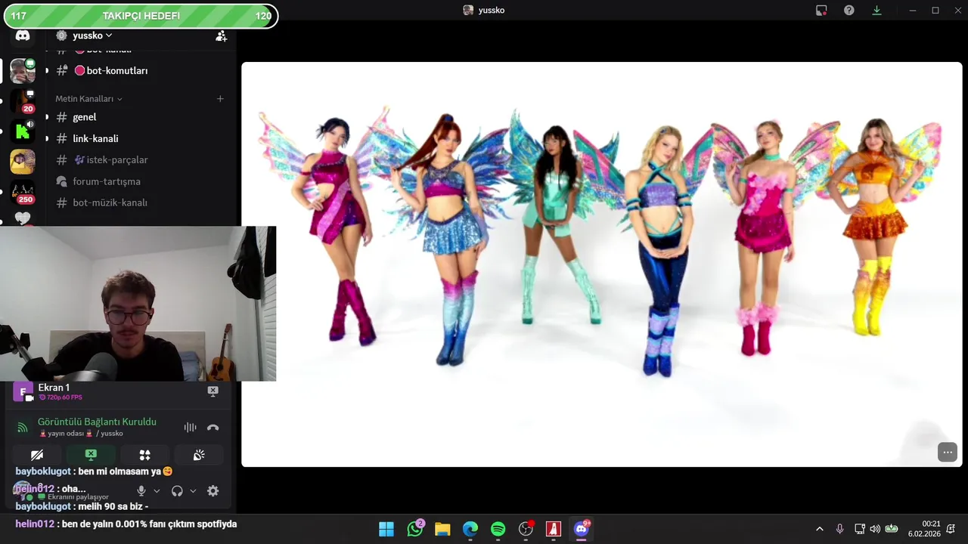The height and width of the screenshot is (544, 968).
Task: Disconnect from the voice call
Action: pos(213,428)
